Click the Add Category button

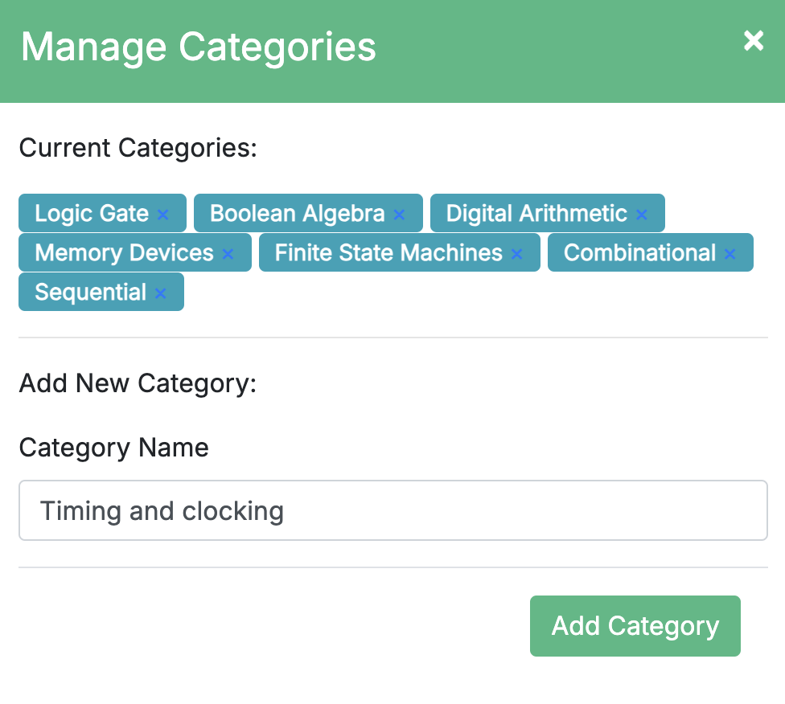(635, 626)
